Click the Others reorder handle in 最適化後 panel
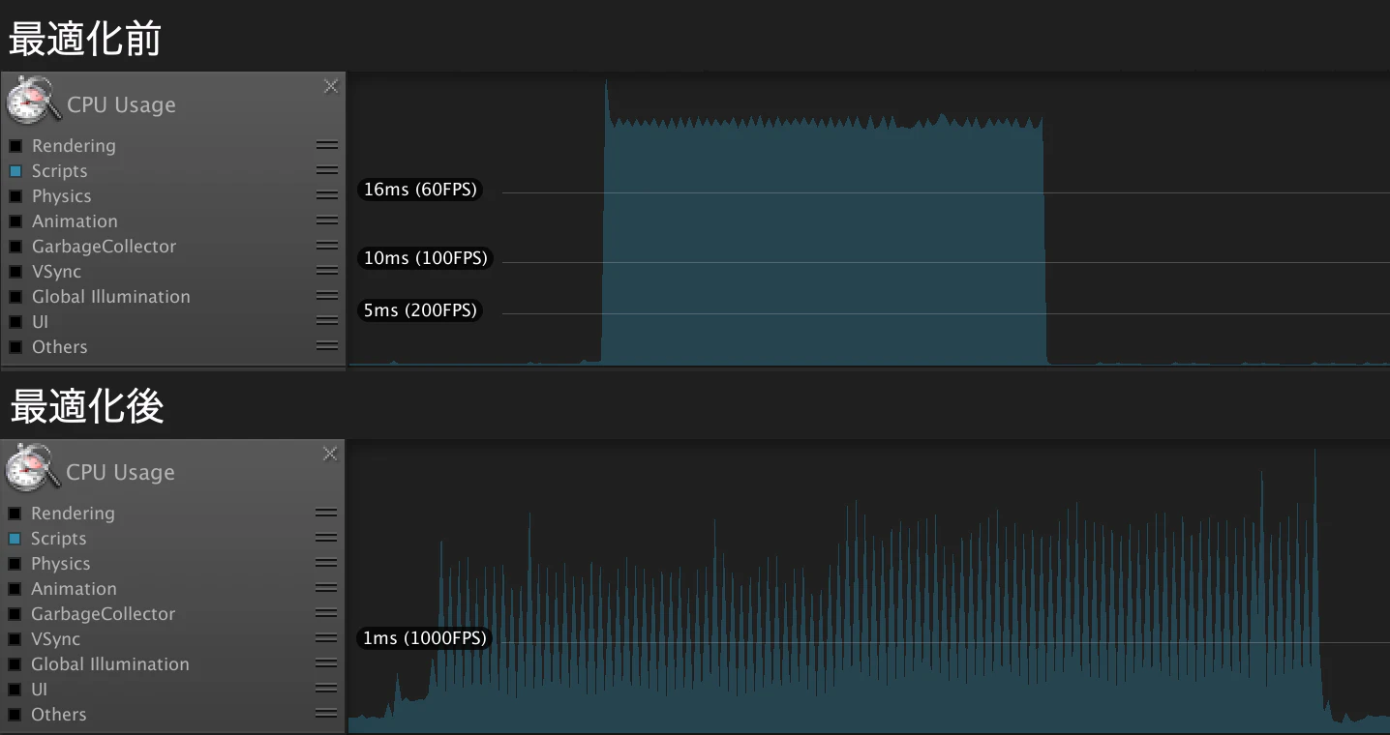 [326, 714]
